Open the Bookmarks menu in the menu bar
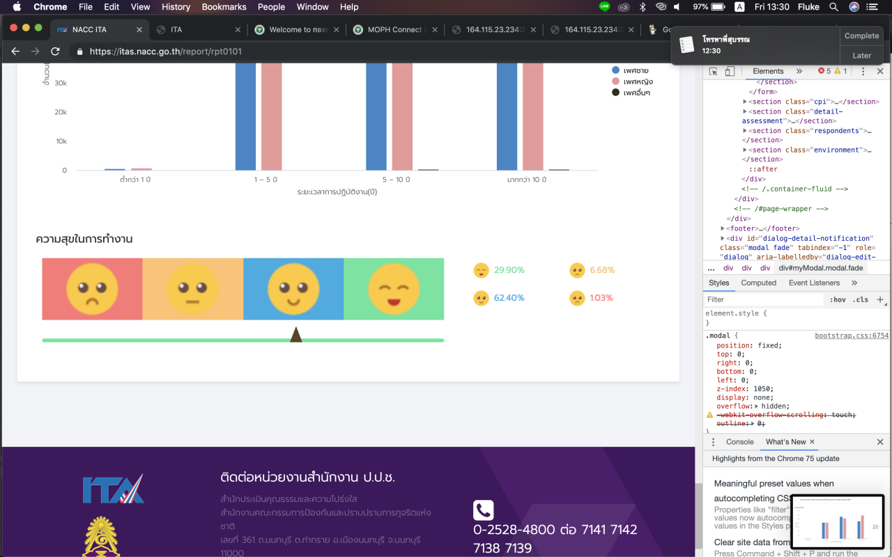Image resolution: width=892 pixels, height=557 pixels. 224,7
